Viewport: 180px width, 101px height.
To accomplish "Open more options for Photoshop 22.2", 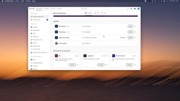I will [x=136, y=26].
